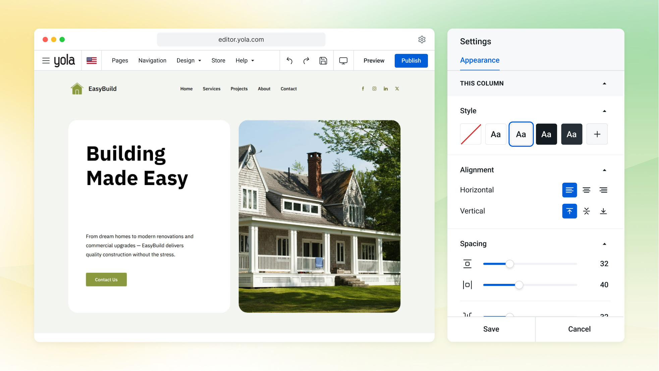The image size is (659, 371).
Task: Open the desktop device view icon
Action: pyautogui.click(x=343, y=61)
